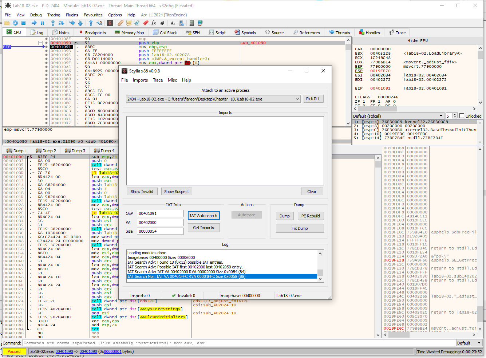Search strings with the Az icon
This screenshot has width=486, height=358.
(173, 23)
